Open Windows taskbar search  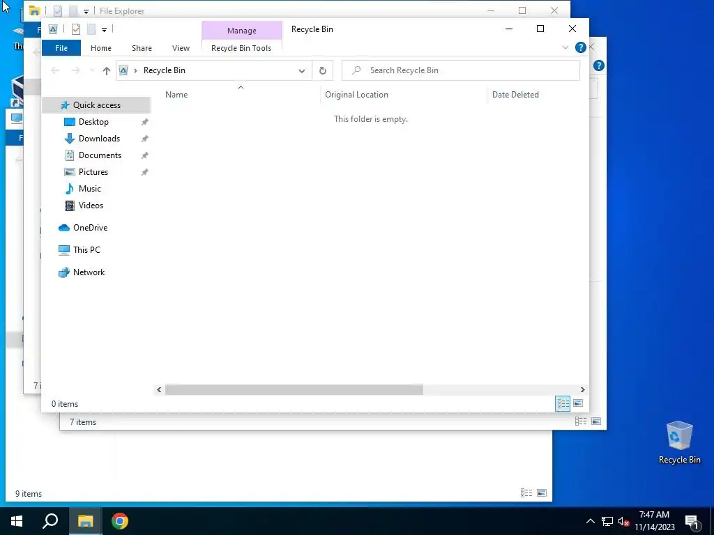(50, 521)
